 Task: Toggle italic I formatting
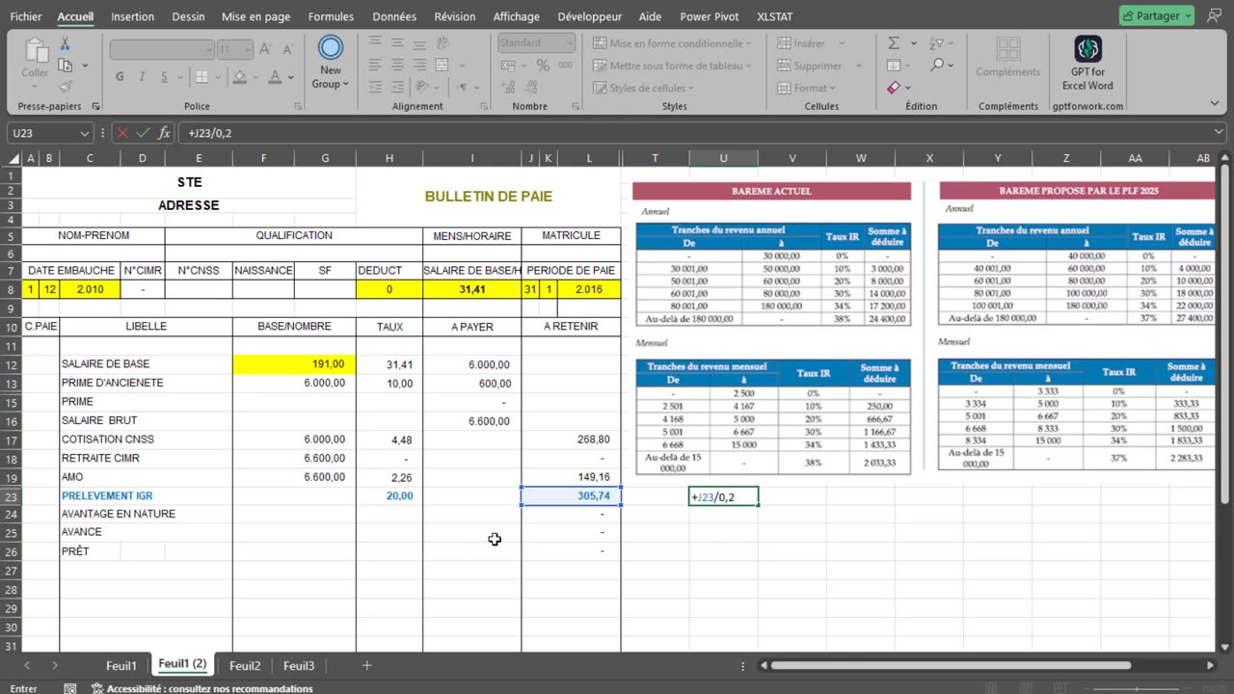pyautogui.click(x=142, y=77)
